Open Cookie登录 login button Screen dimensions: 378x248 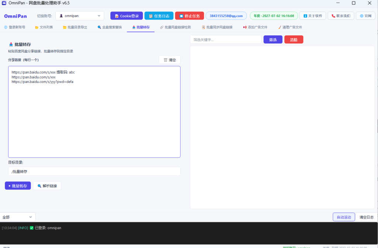(x=127, y=16)
